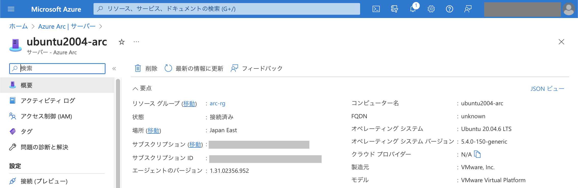Click the sidebar vertical scrollbar
Image resolution: width=578 pixels, height=188 pixels.
(x=118, y=134)
